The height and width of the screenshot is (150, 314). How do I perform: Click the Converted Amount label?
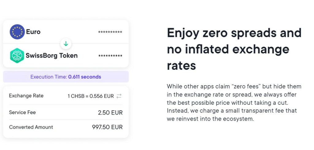(31, 127)
